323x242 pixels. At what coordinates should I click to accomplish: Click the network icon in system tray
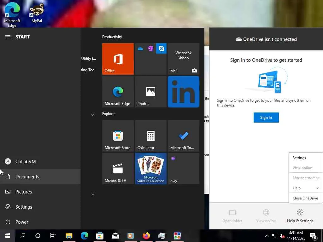[275, 236]
